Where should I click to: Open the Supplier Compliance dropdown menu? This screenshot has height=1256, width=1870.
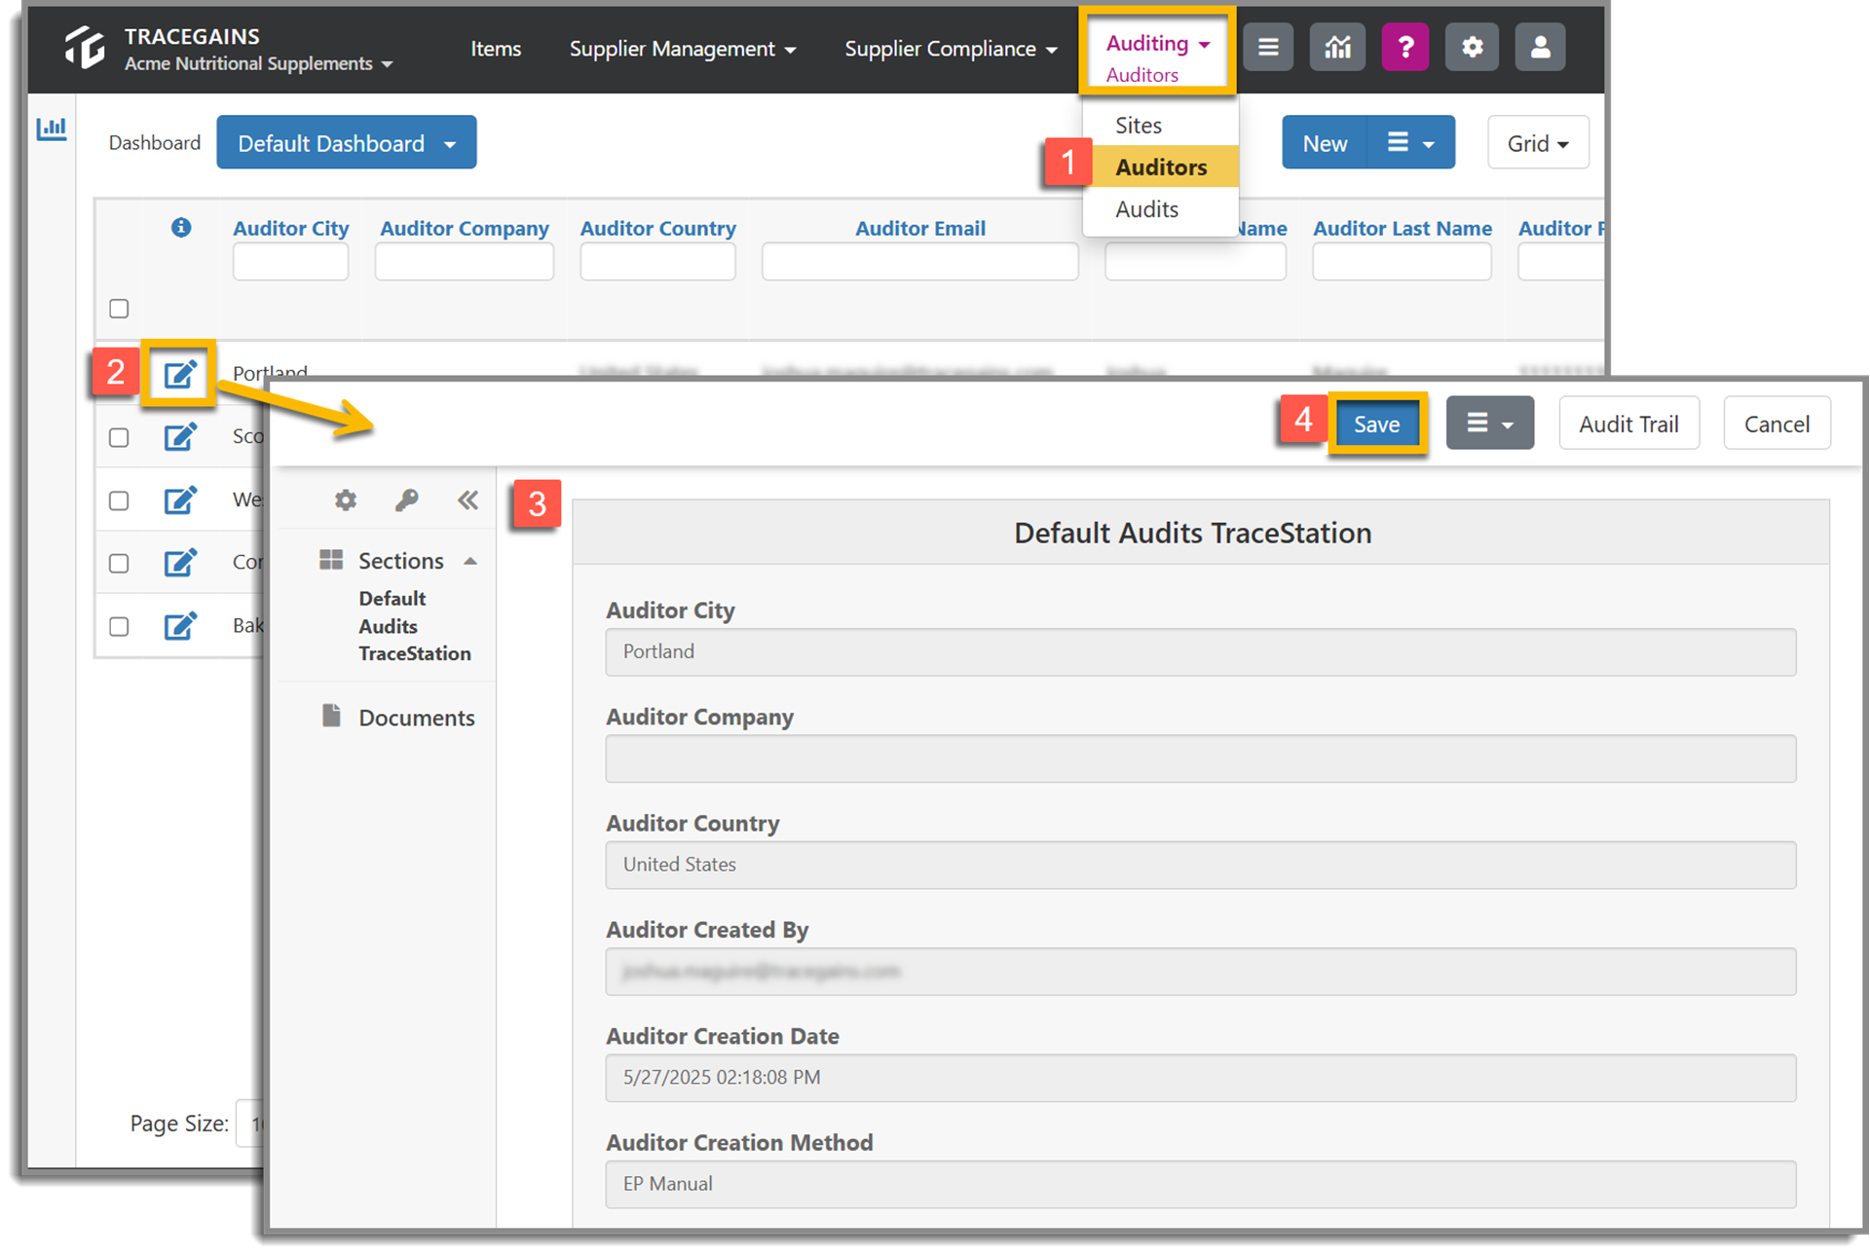click(x=951, y=49)
